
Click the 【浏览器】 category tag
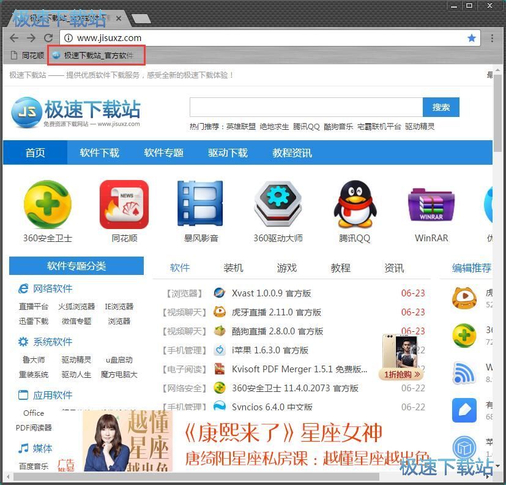184,293
